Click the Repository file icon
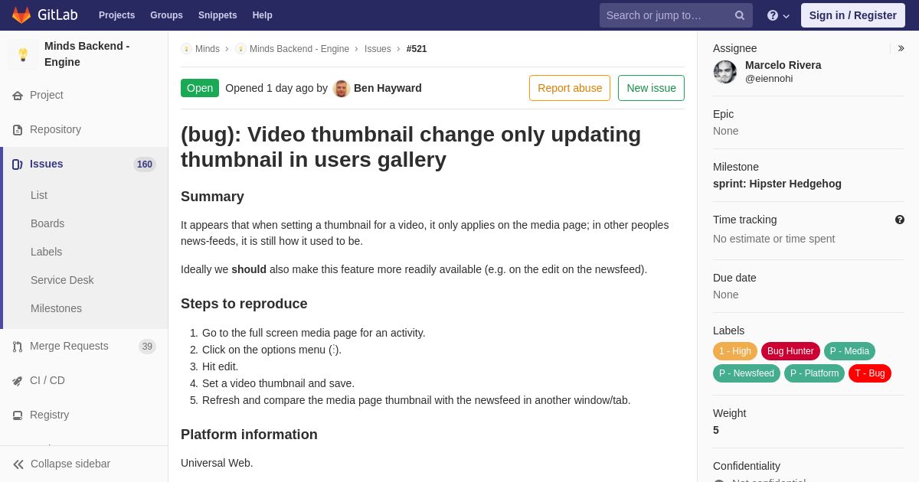 click(x=18, y=130)
